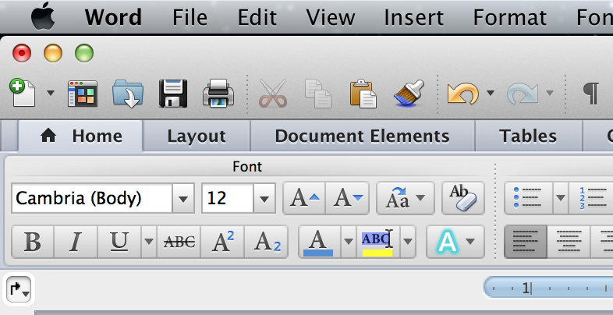The height and width of the screenshot is (315, 613).
Task: Expand the font size dropdown
Action: (264, 198)
